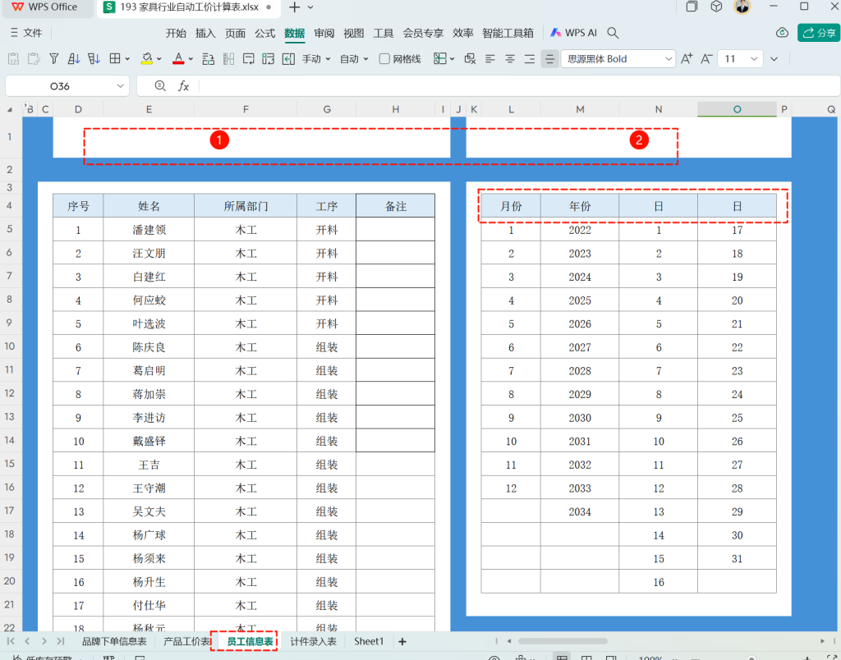This screenshot has width=841, height=660.
Task: Click the indent-left arrow icon
Action: [288, 59]
